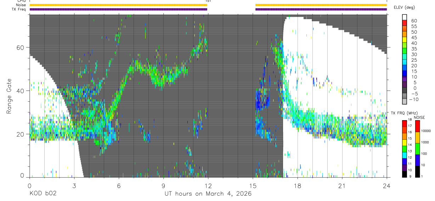The image size is (435, 201).
Task: Click the 'Range Gate' y-axis title
Action: 10,96
